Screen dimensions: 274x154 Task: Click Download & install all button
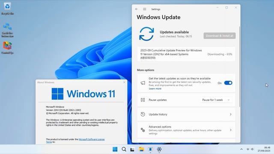[220, 36]
